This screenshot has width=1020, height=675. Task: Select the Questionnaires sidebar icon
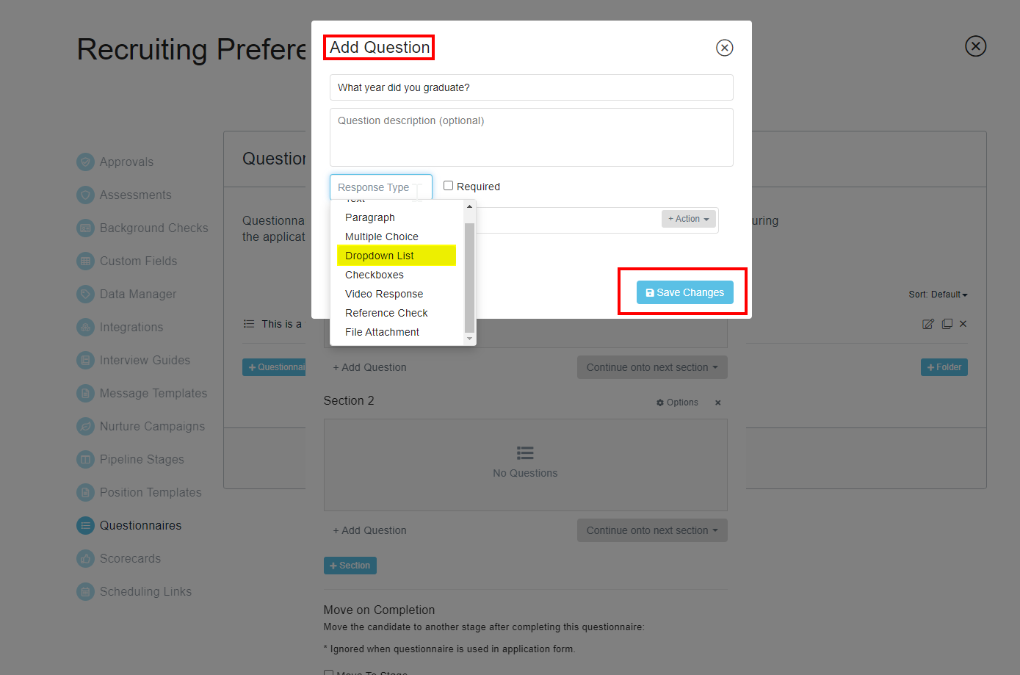coord(85,525)
